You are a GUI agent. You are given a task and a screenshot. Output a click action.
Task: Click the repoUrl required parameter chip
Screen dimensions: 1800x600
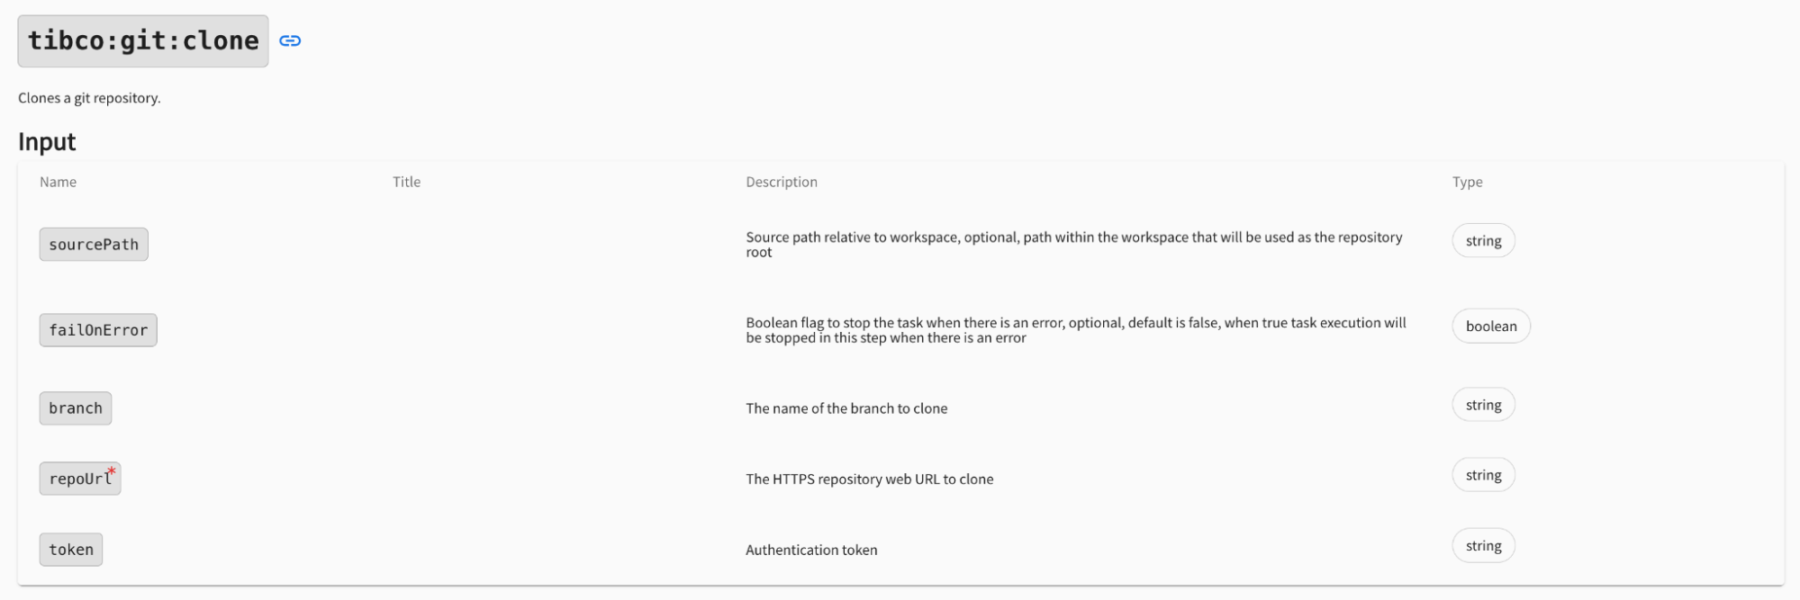[80, 479]
